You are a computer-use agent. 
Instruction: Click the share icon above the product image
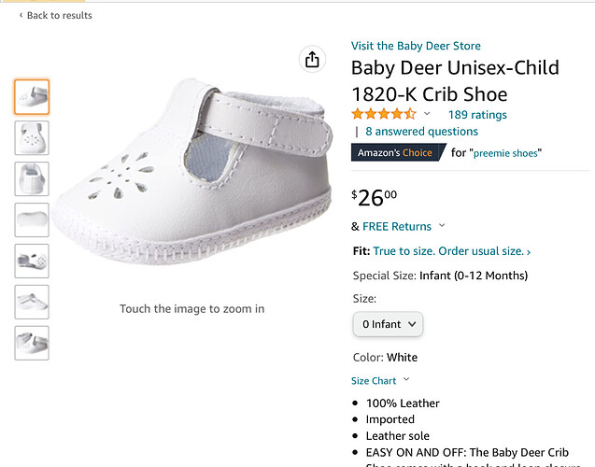pos(312,60)
